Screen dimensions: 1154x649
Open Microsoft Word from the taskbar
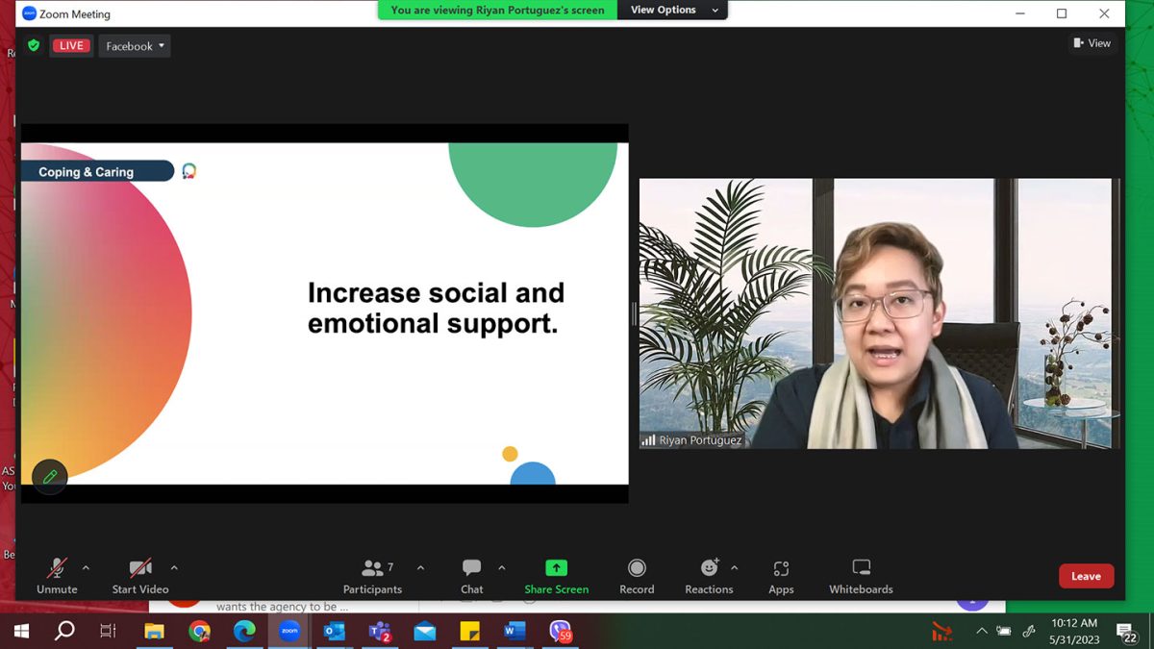click(x=514, y=632)
